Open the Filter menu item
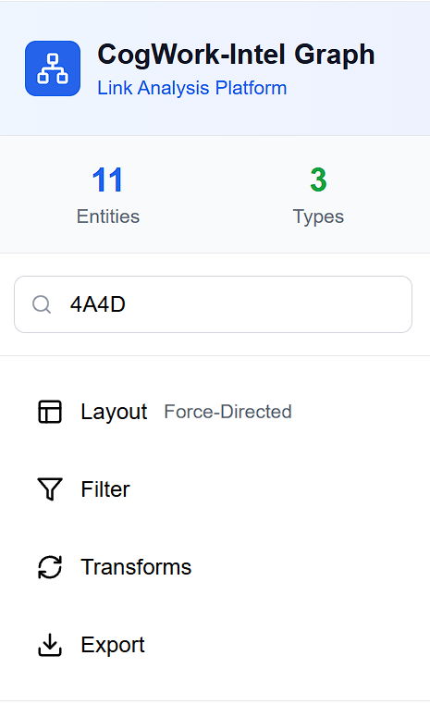This screenshot has height=705, width=430. [x=213, y=489]
